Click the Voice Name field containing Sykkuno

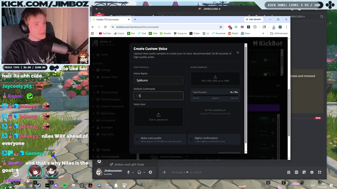click(158, 80)
